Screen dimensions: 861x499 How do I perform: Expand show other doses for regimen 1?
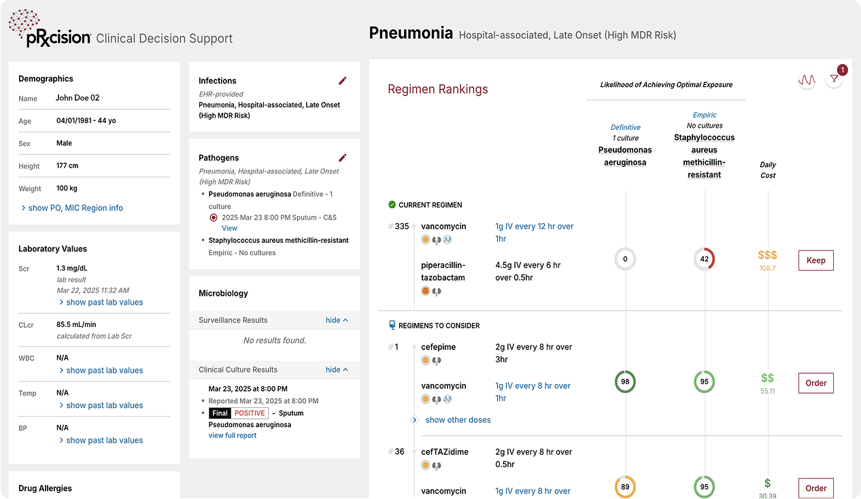457,420
